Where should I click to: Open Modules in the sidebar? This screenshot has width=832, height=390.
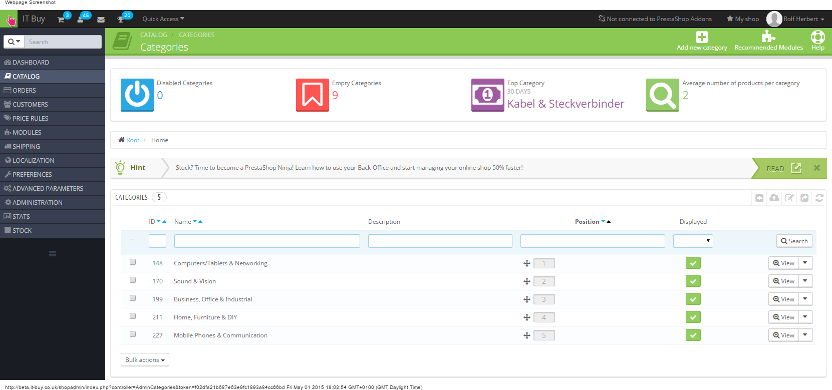[53, 133]
